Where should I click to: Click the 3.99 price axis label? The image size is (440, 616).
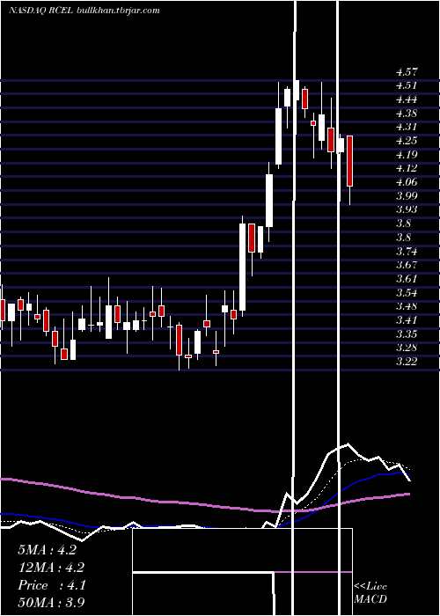point(407,195)
